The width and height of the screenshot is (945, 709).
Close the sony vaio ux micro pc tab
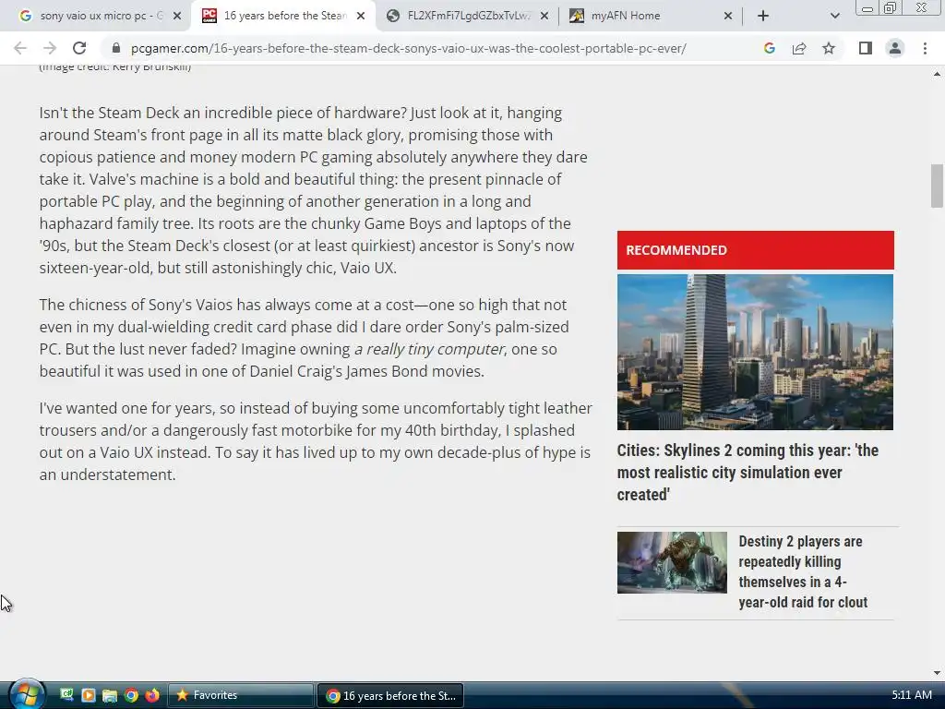177,16
